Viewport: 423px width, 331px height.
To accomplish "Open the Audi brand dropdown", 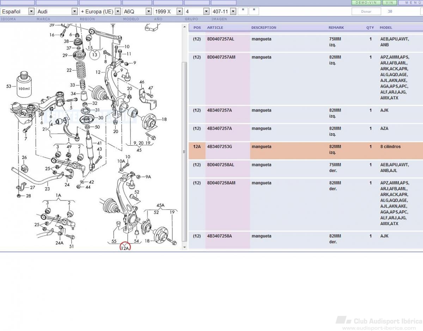I will (57, 11).
